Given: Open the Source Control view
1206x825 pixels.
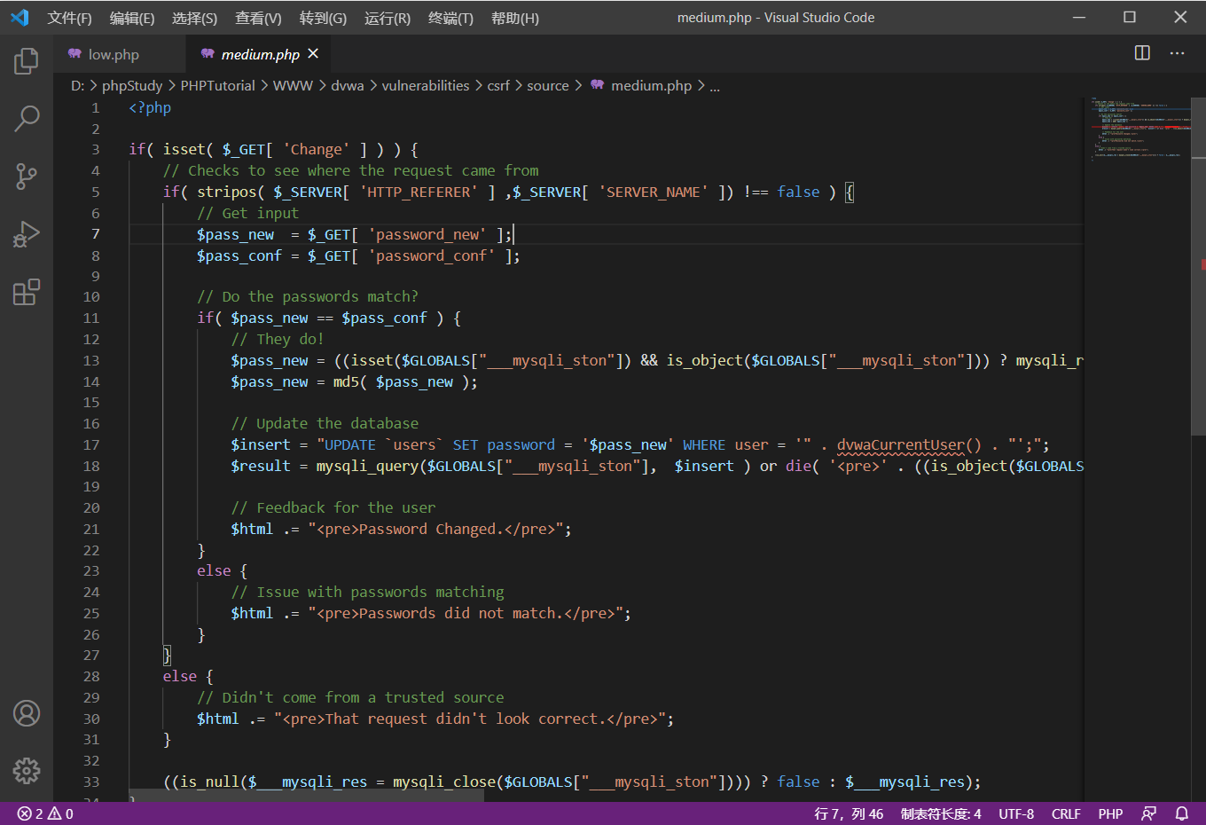Looking at the screenshot, I should pyautogui.click(x=27, y=176).
